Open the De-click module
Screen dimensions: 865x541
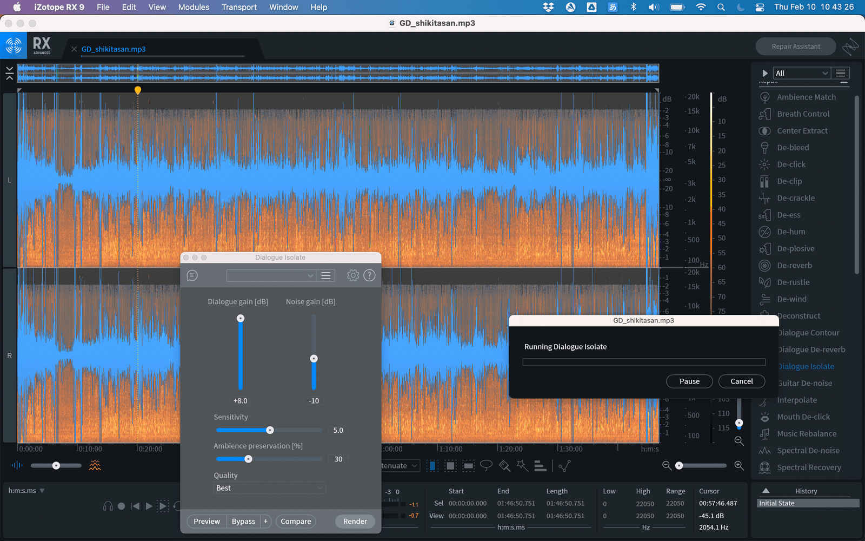coord(783,164)
